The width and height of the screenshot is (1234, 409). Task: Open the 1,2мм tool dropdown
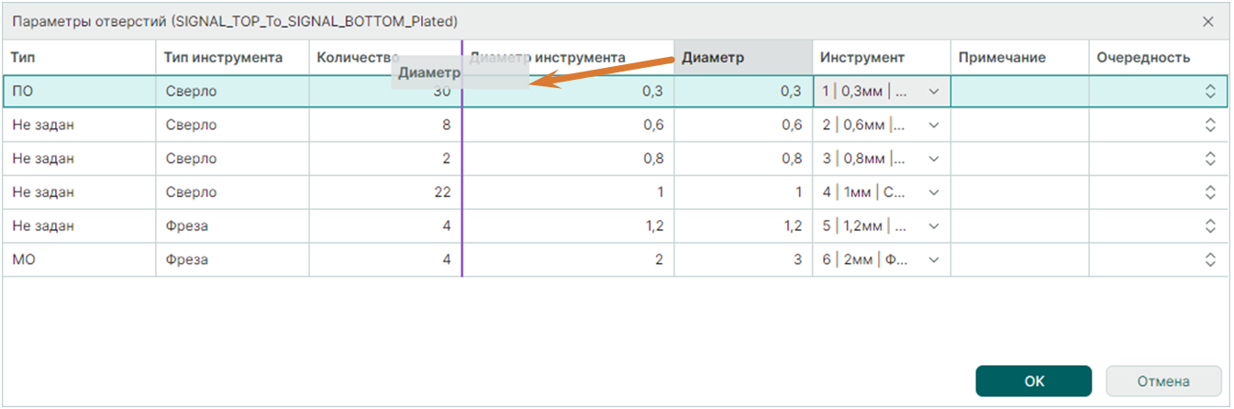point(934,227)
